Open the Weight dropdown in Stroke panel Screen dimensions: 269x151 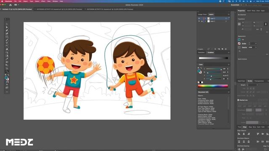click(x=257, y=85)
